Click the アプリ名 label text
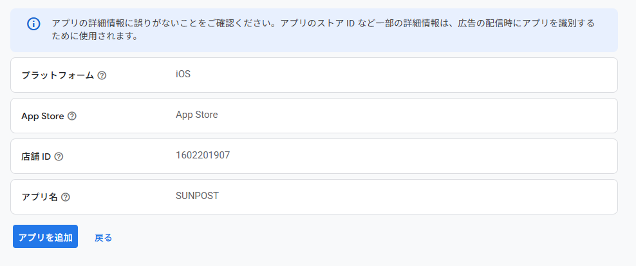This screenshot has width=636, height=266. pyautogui.click(x=39, y=197)
